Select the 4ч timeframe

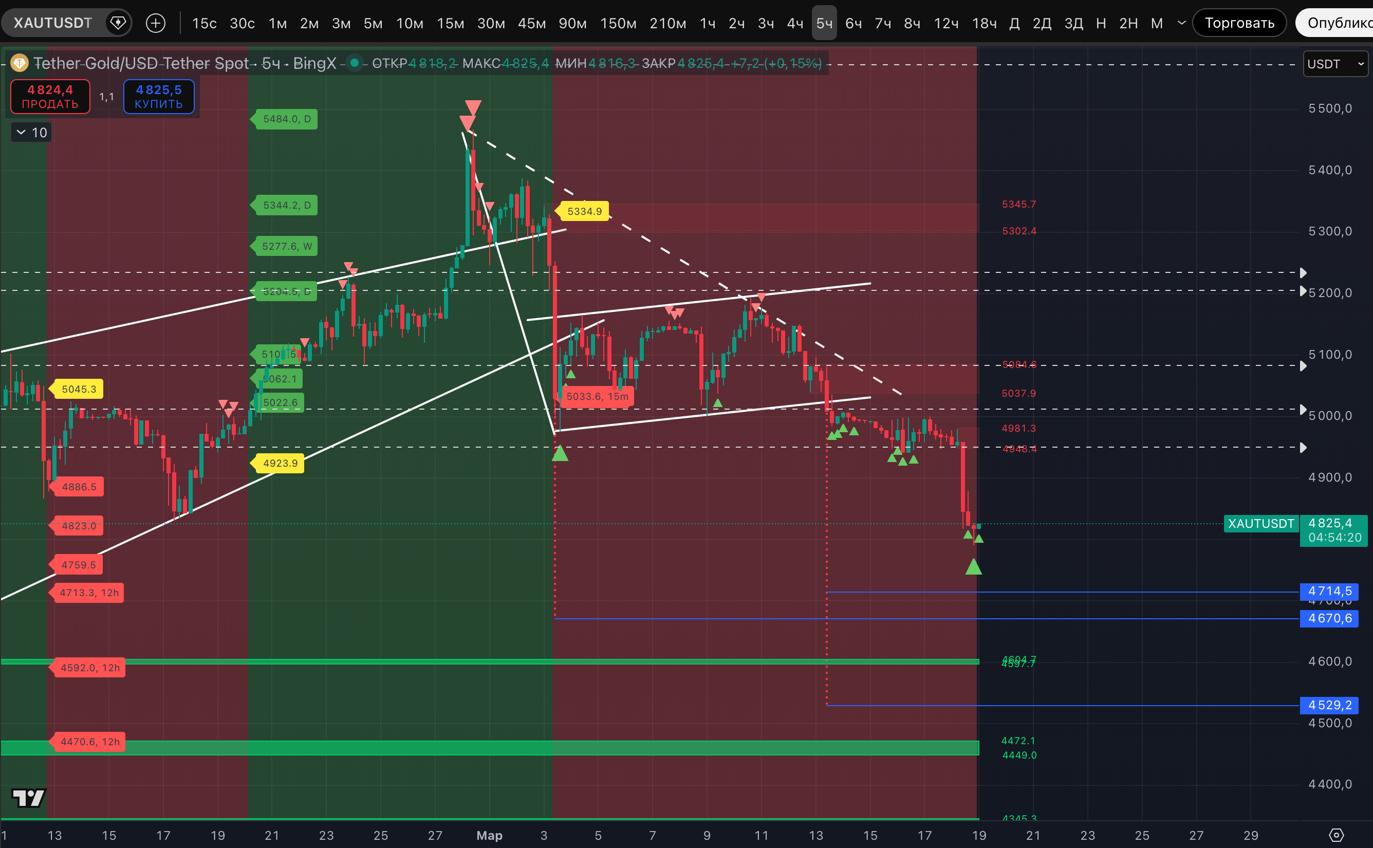(x=794, y=23)
